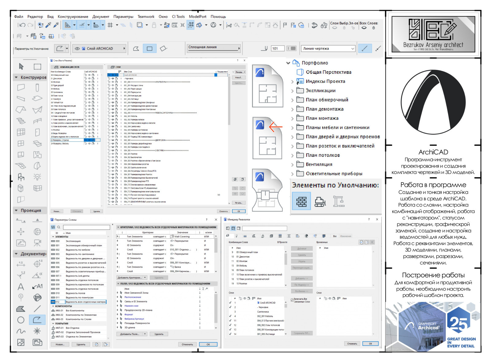
Task: Click Отменить in Параметры Схемы dialog
Action: click(x=188, y=345)
